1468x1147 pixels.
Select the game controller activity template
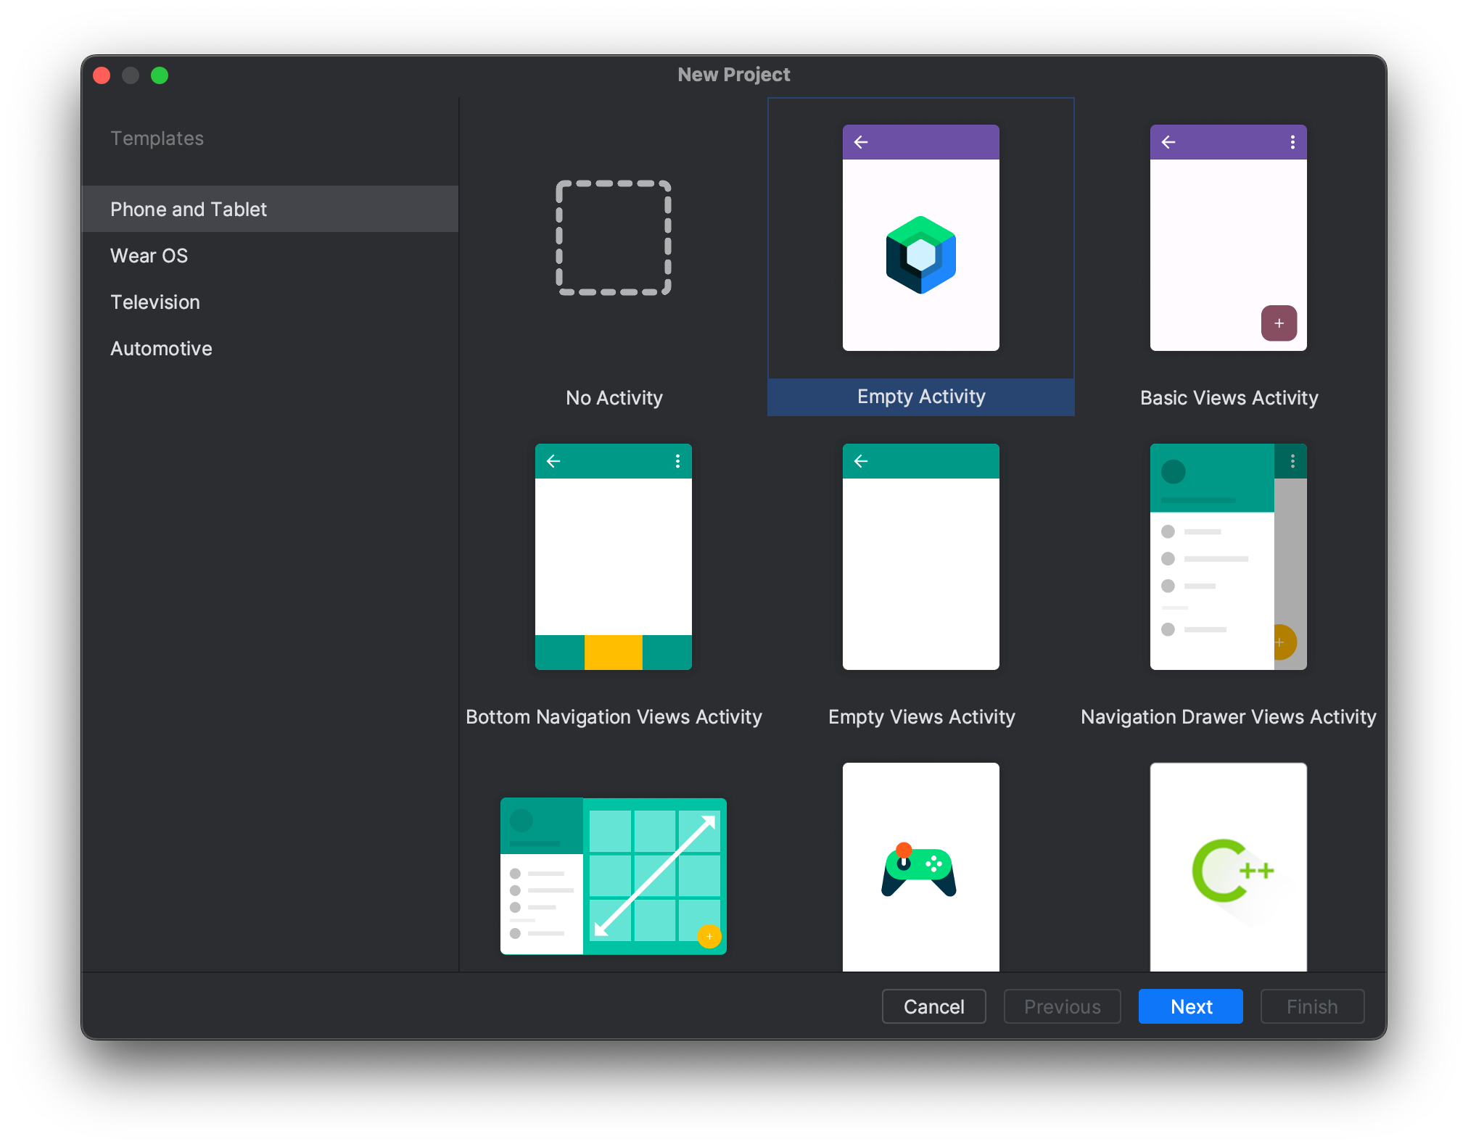click(x=920, y=869)
